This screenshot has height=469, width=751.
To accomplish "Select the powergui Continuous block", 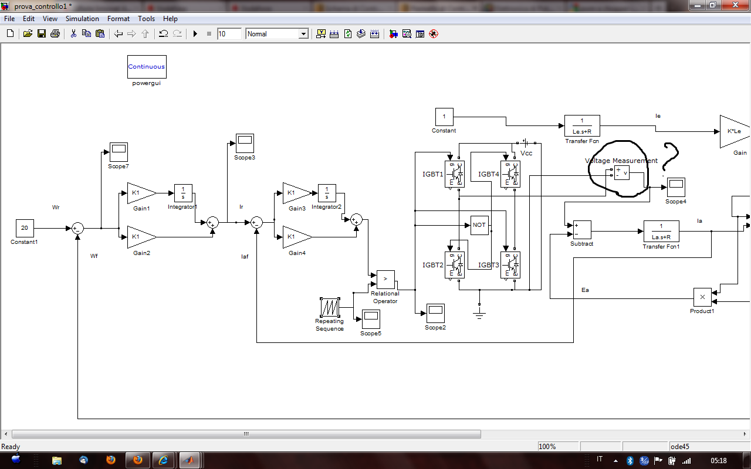I will (x=147, y=67).
